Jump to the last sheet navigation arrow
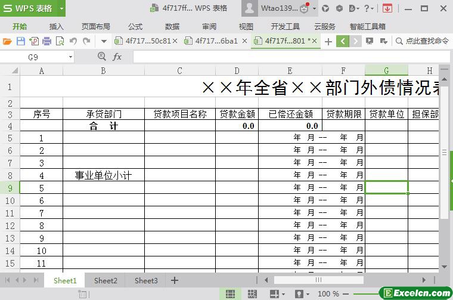Viewport: 453px width, 300px height. point(36,280)
